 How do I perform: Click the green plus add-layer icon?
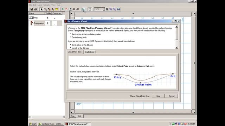[x=63, y=9]
